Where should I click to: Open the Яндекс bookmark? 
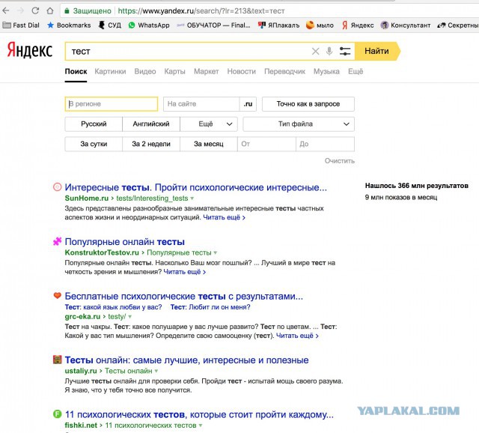point(358,25)
